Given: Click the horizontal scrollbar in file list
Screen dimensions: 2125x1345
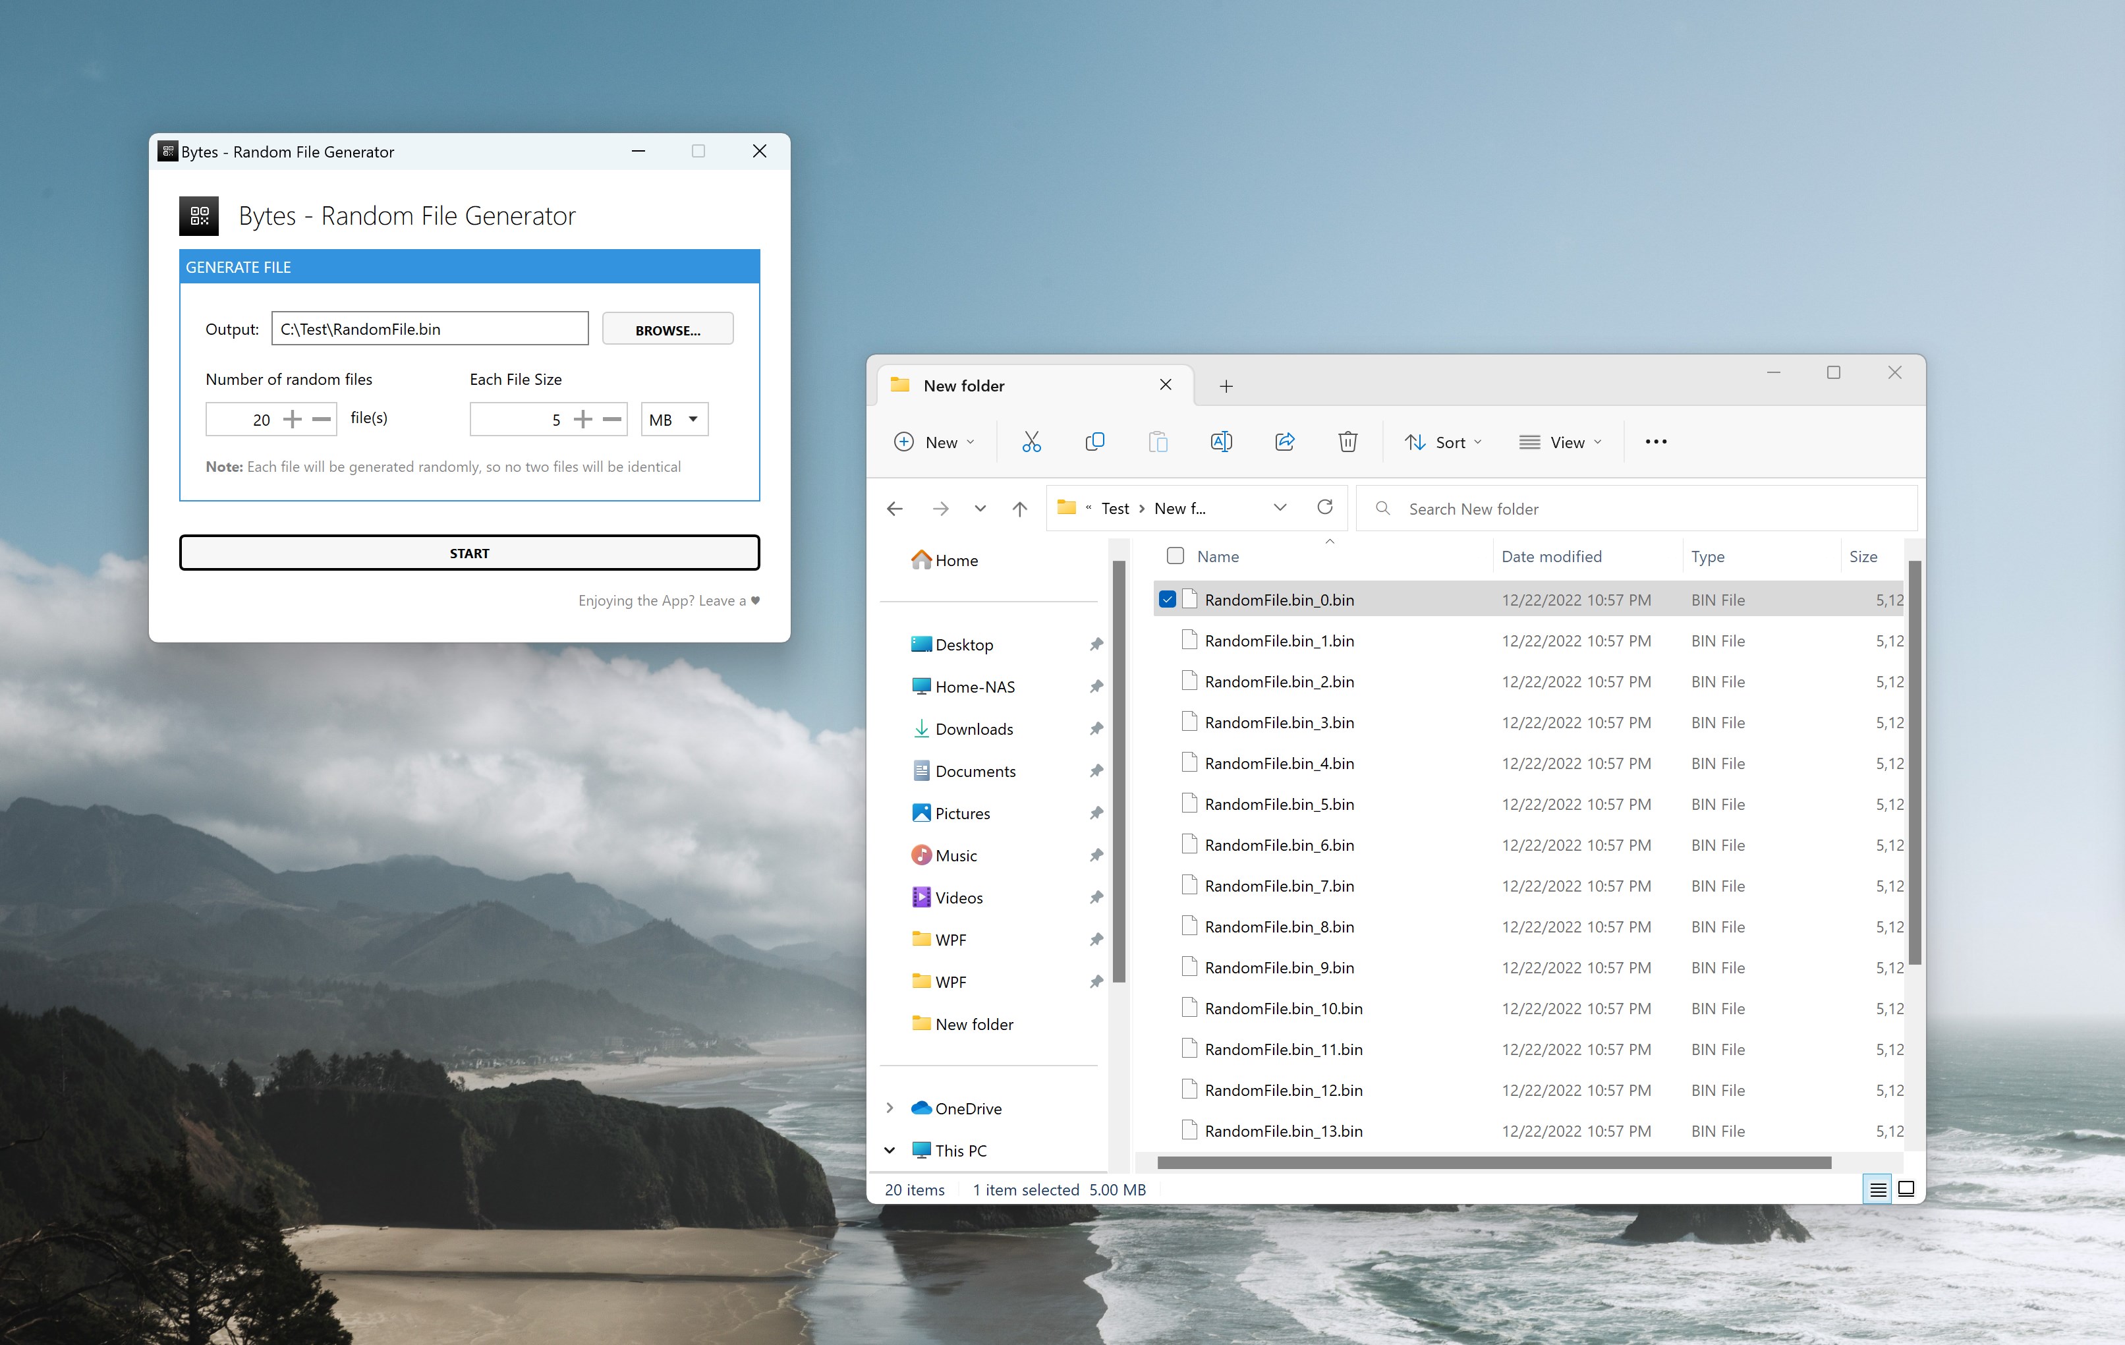Looking at the screenshot, I should coord(1493,1163).
